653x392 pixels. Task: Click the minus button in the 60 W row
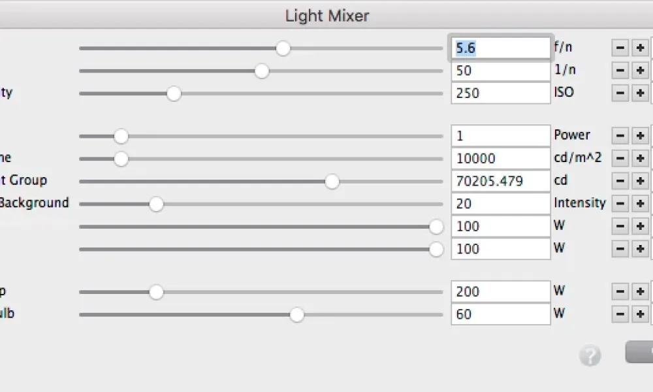pyautogui.click(x=620, y=314)
